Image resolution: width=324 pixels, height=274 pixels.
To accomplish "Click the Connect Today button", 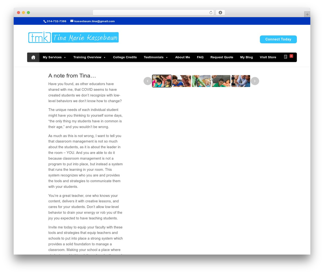I will [x=278, y=39].
